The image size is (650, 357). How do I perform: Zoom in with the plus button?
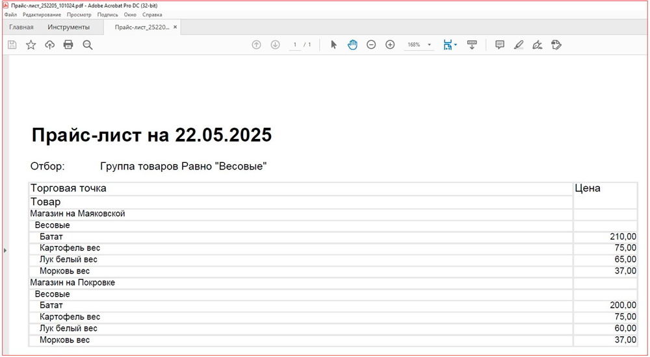coord(390,45)
